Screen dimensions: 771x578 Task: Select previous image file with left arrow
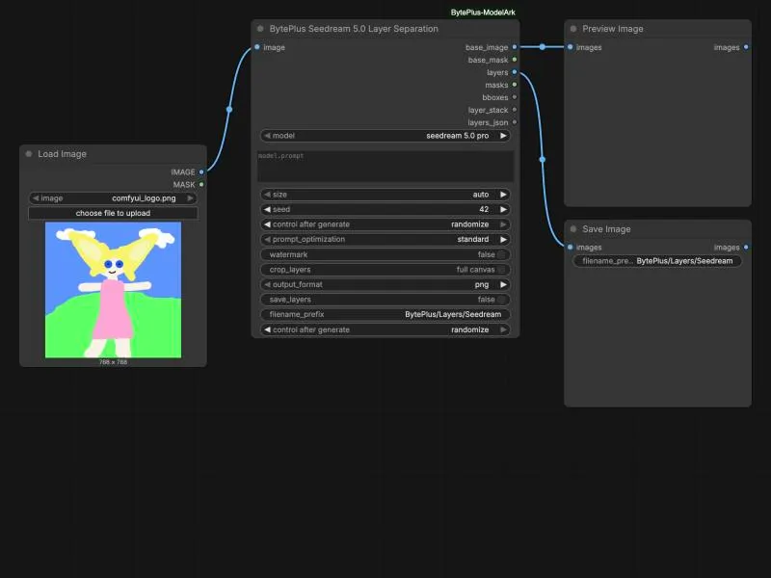36,198
